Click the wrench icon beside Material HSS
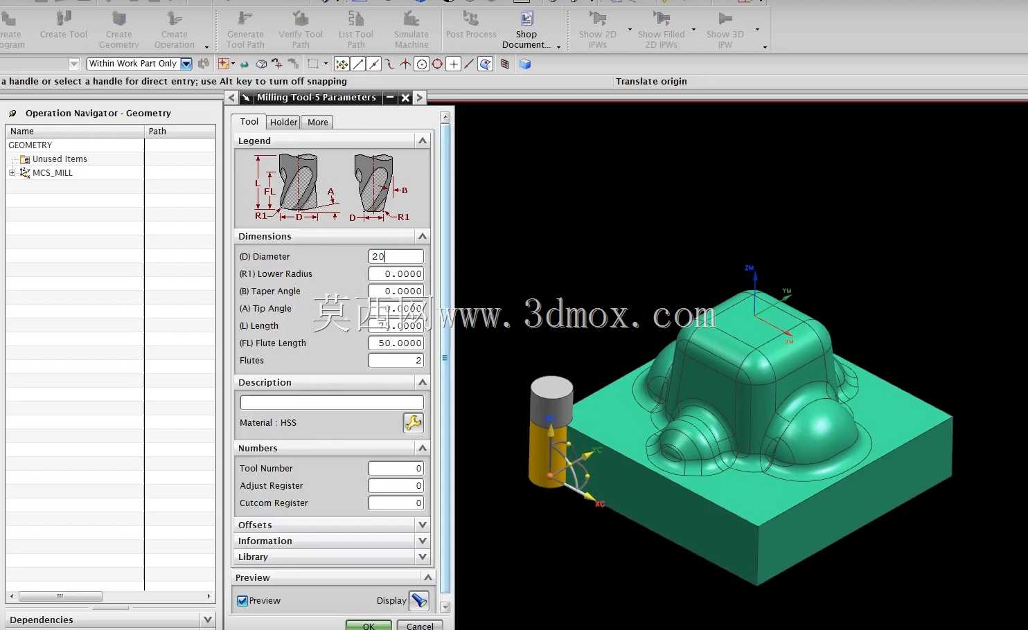This screenshot has width=1028, height=630. (x=414, y=423)
